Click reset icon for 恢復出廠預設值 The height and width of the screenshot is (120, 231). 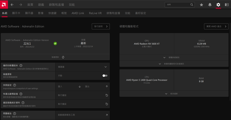coord(107,95)
